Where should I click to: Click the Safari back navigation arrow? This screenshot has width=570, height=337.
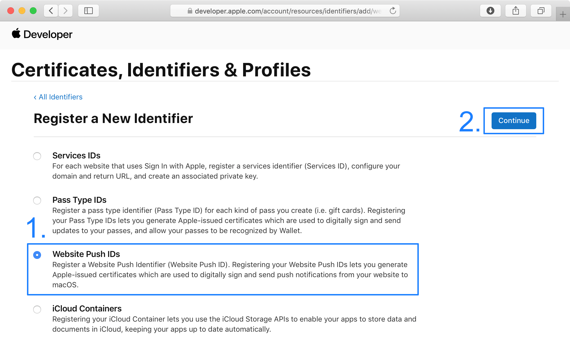point(51,11)
